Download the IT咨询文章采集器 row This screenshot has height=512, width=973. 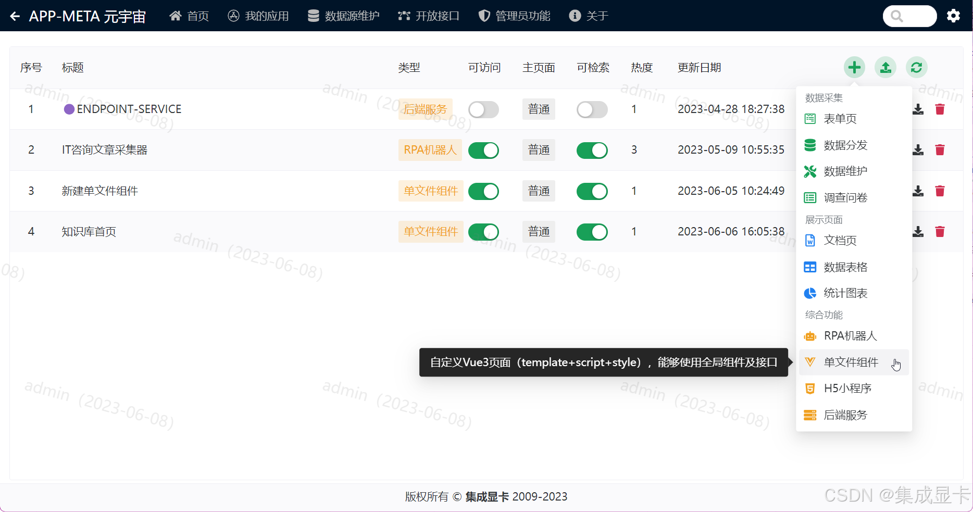point(918,150)
